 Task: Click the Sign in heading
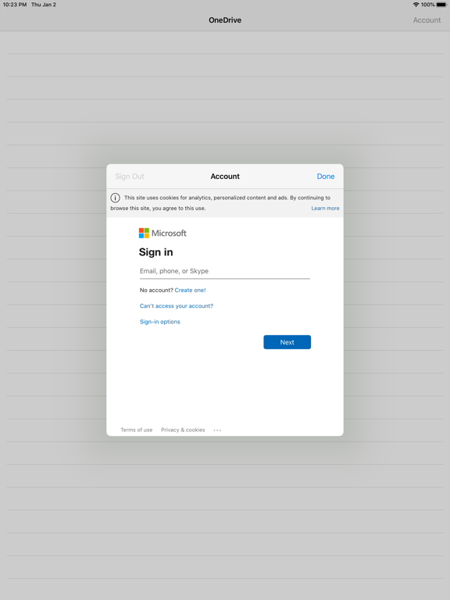[x=155, y=252]
